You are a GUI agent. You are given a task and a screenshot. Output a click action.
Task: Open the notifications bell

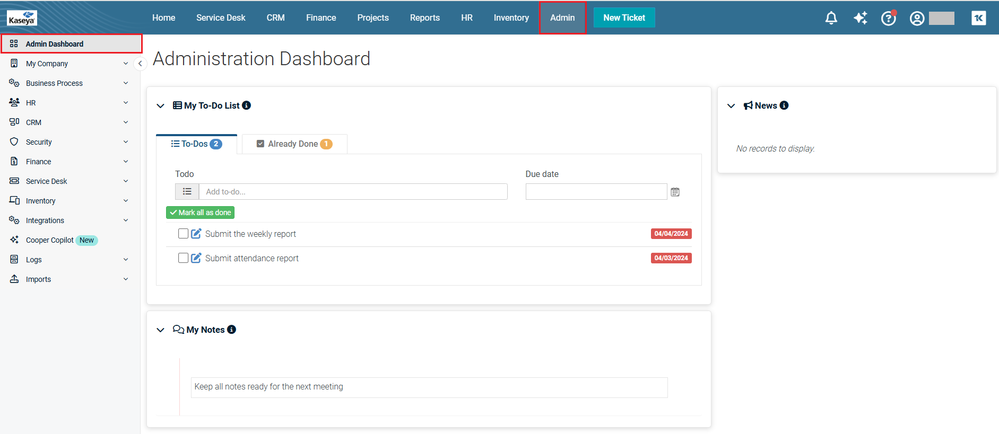(831, 18)
